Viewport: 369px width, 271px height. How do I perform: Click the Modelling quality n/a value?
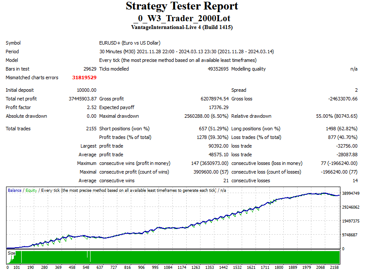click(x=354, y=69)
